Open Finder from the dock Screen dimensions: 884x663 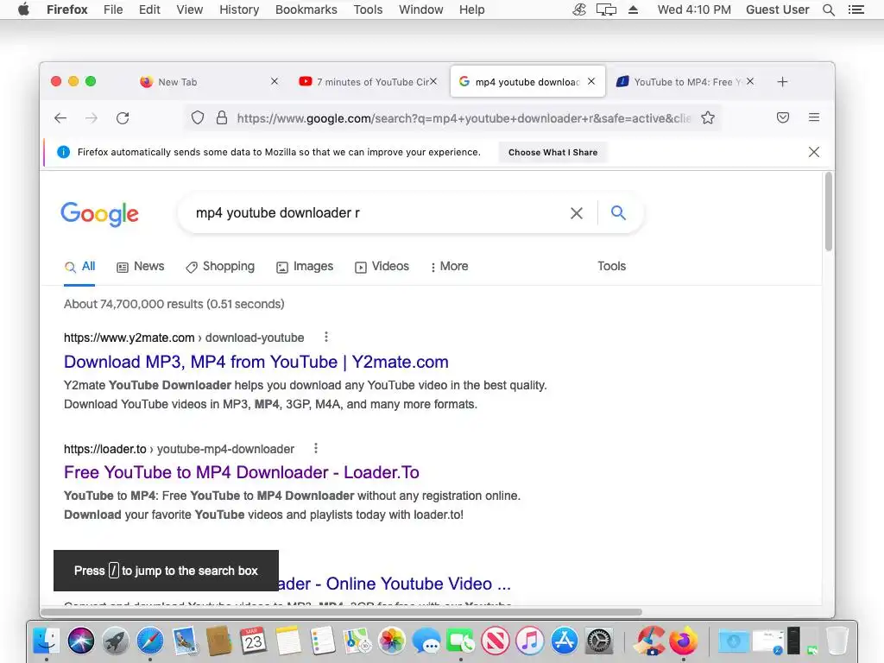coord(46,641)
